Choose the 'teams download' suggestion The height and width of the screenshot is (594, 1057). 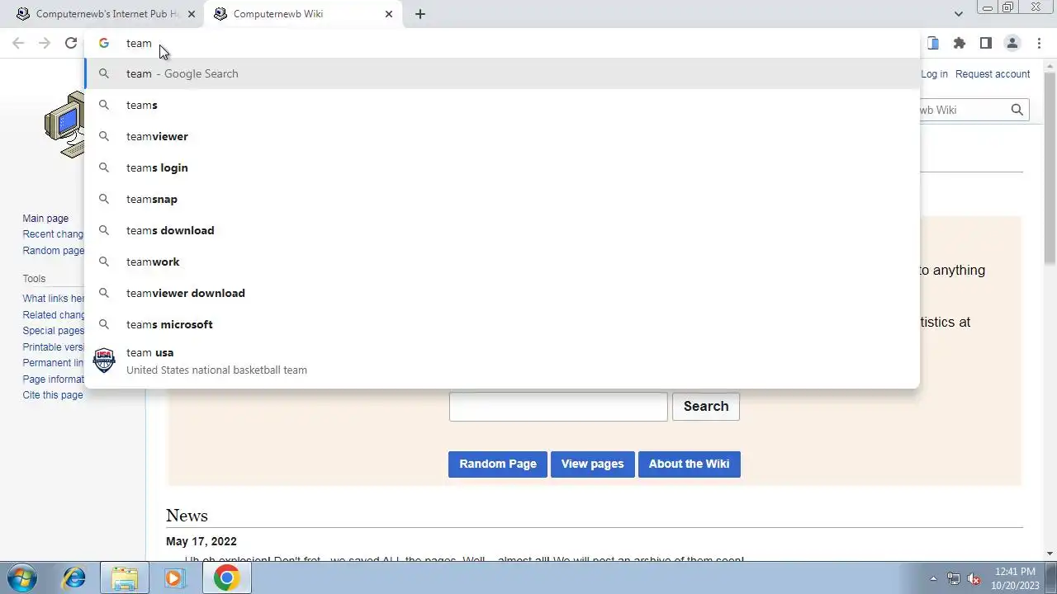[502, 230]
